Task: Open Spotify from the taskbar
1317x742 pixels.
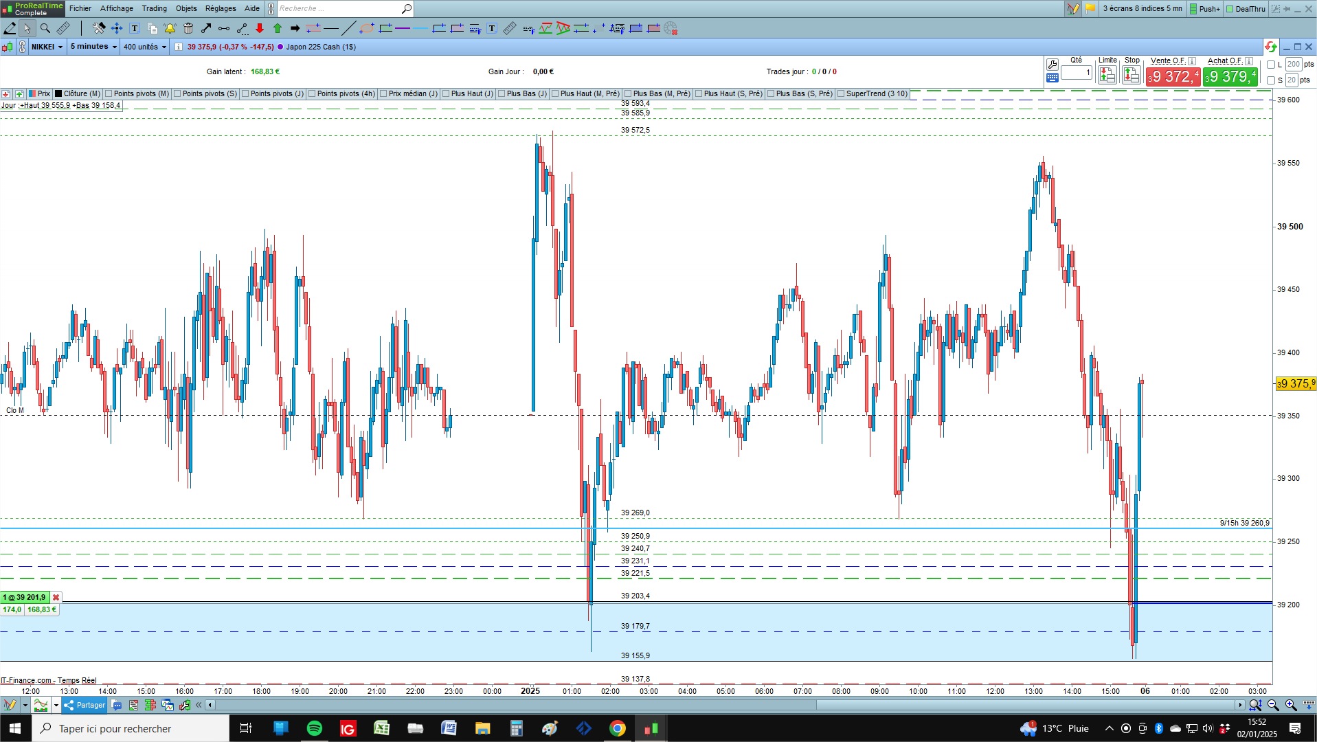Action: tap(314, 728)
